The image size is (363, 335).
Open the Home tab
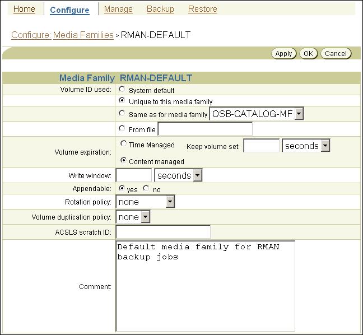24,9
